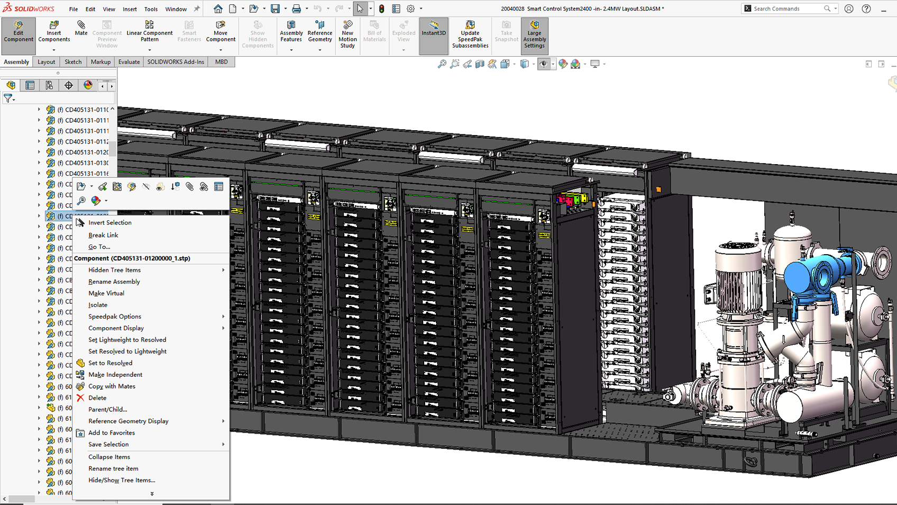This screenshot has width=897, height=505.
Task: Open the Assembly Features command
Action: tap(291, 32)
